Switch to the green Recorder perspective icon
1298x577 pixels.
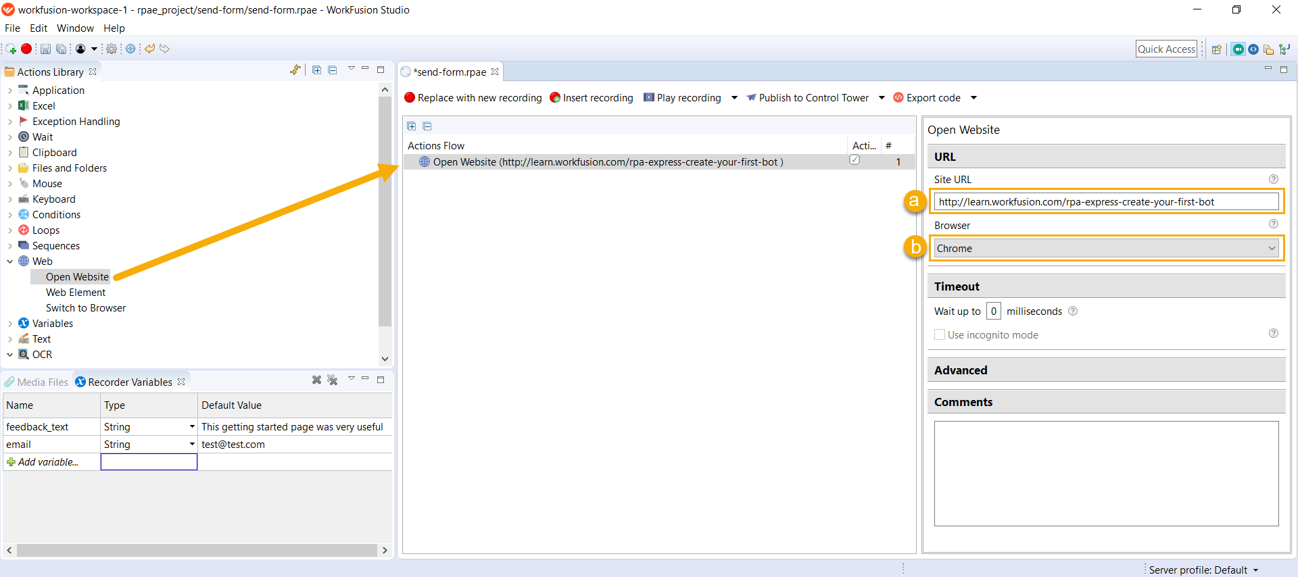point(1239,49)
